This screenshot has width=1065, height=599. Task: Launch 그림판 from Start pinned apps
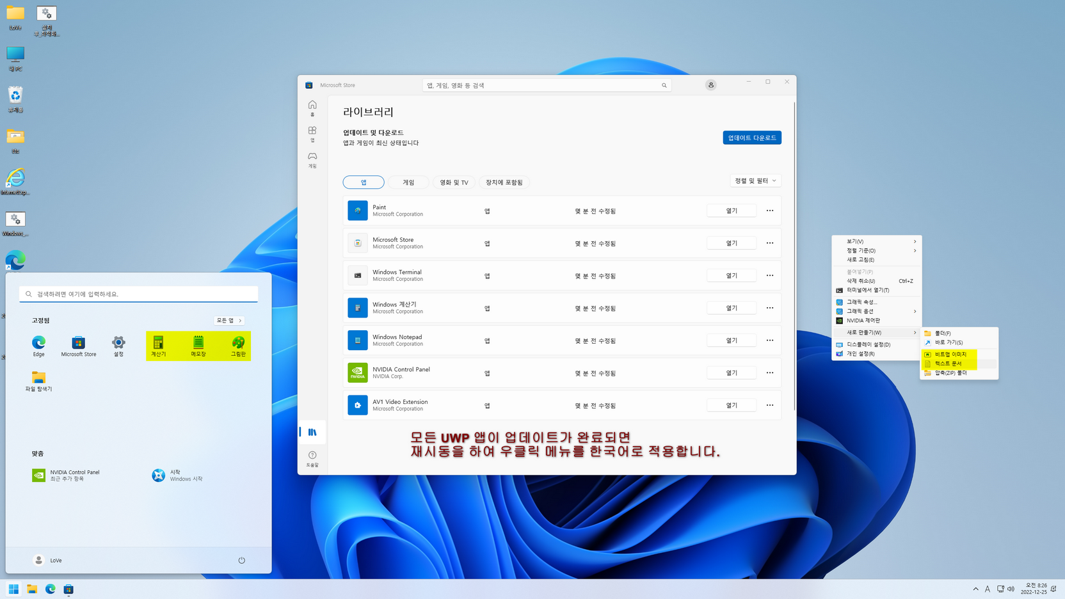[x=238, y=346]
